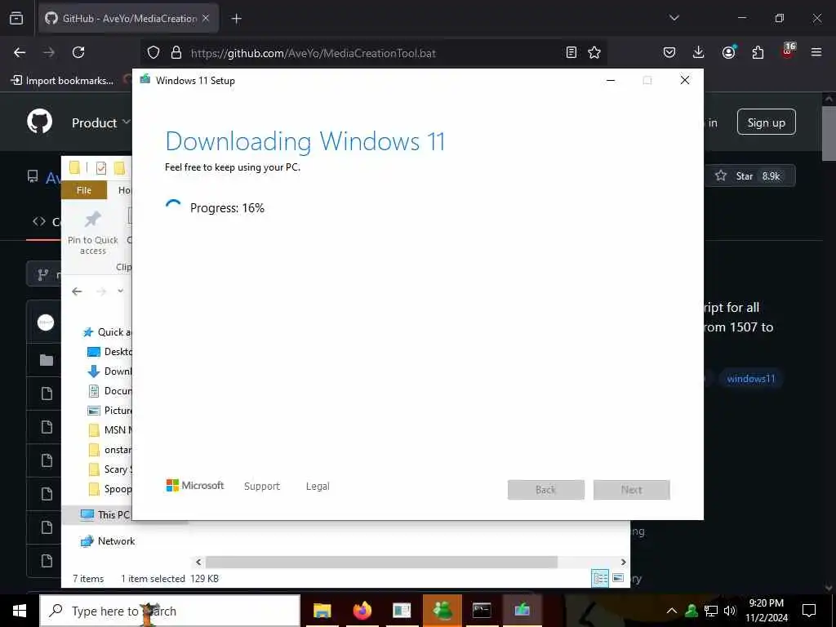Open the Firefox hamburger menu
Image resolution: width=836 pixels, height=627 pixels.
(x=816, y=52)
